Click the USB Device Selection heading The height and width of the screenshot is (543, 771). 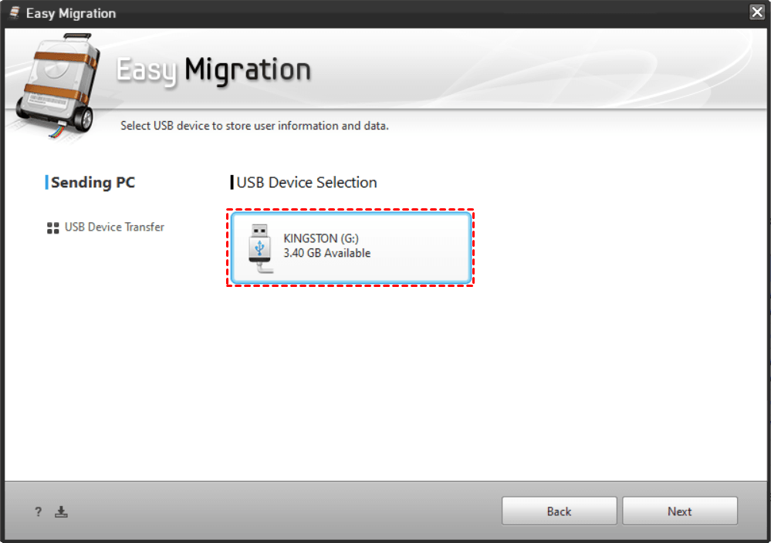[306, 183]
